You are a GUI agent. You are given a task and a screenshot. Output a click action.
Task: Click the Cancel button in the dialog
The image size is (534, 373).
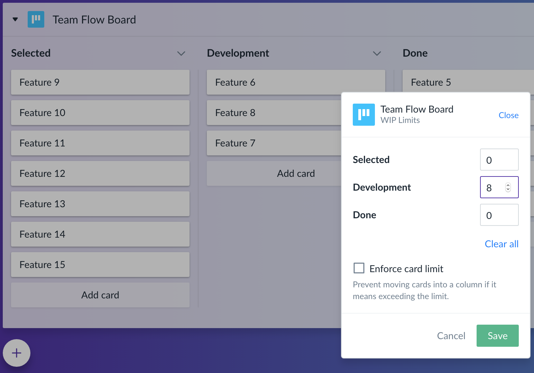point(451,335)
